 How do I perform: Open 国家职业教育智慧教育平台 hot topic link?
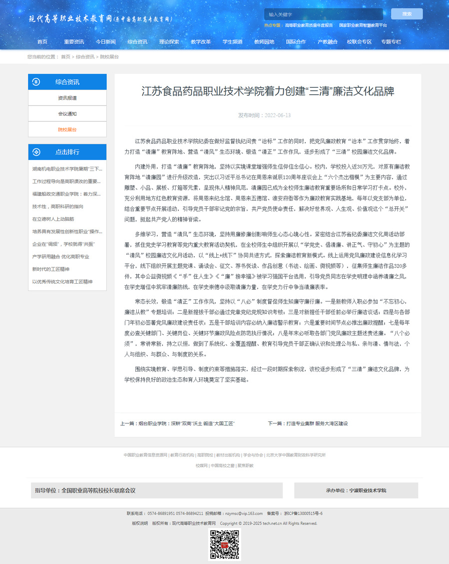tap(363, 25)
